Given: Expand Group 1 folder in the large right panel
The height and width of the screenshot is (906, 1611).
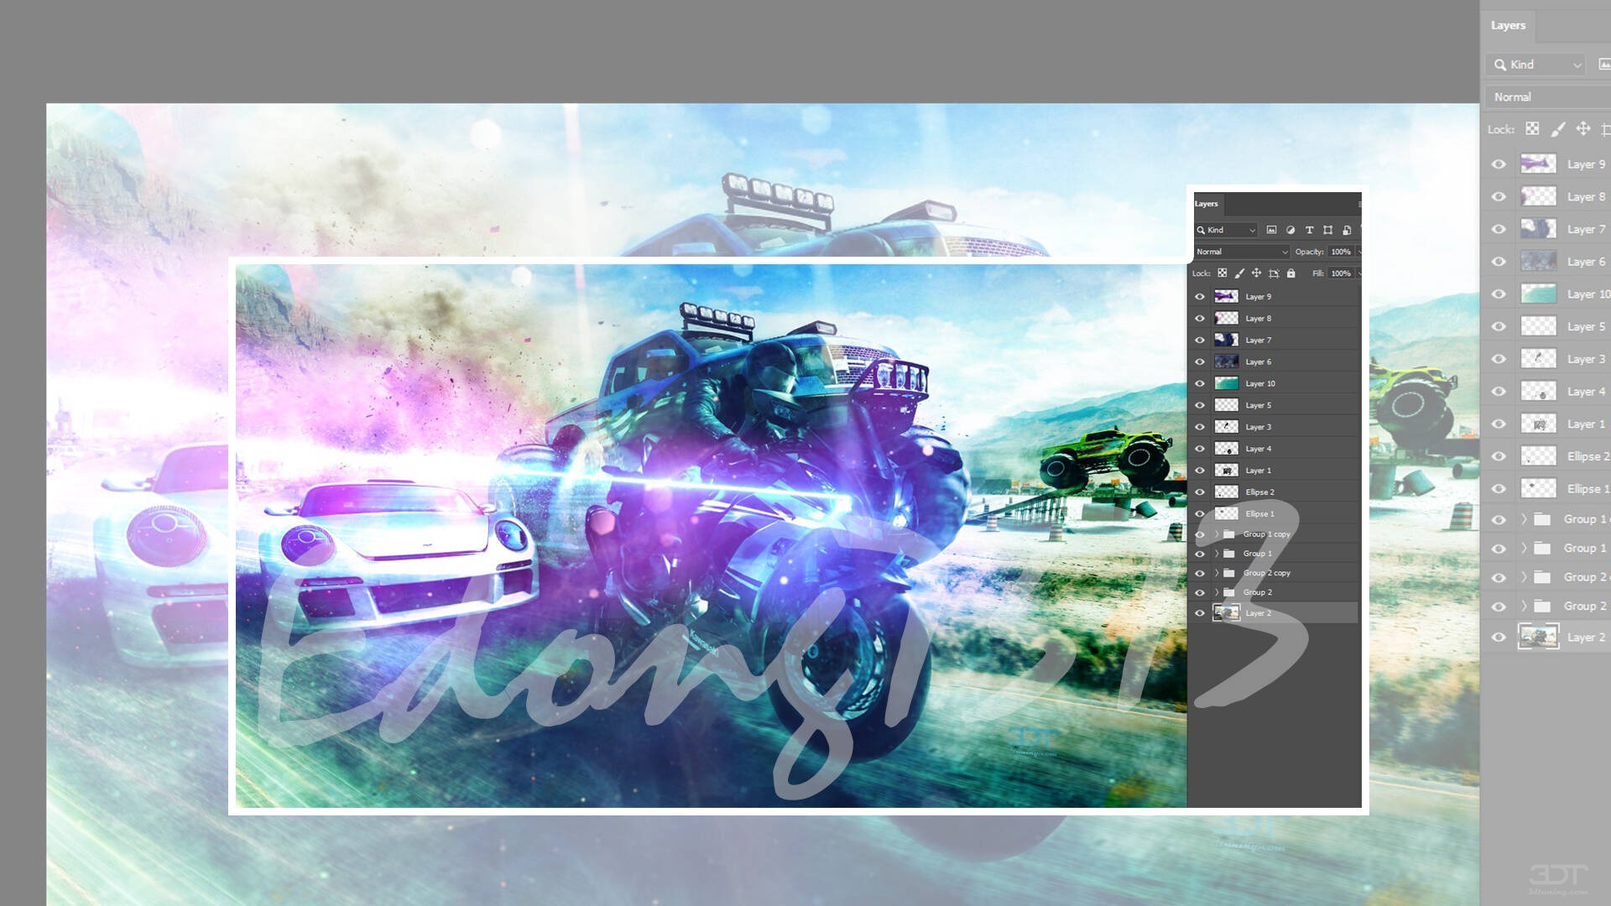Looking at the screenshot, I should click(1524, 548).
